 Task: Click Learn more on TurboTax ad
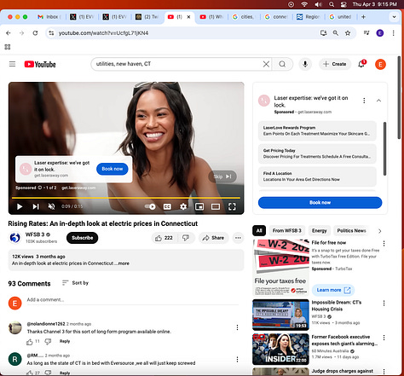click(333, 290)
